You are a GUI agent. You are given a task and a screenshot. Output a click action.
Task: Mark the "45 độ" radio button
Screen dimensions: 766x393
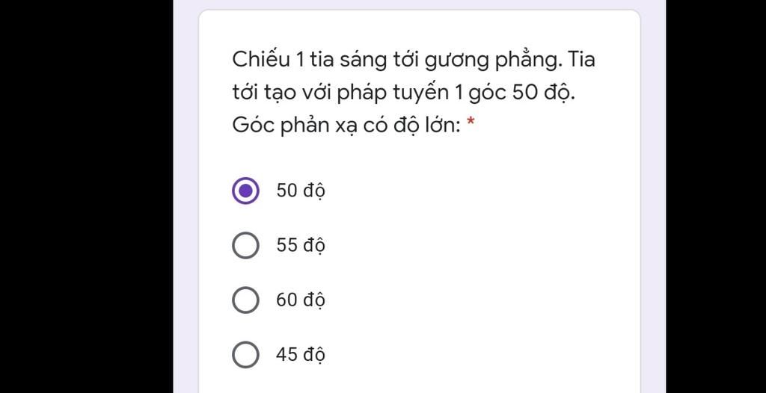(245, 354)
